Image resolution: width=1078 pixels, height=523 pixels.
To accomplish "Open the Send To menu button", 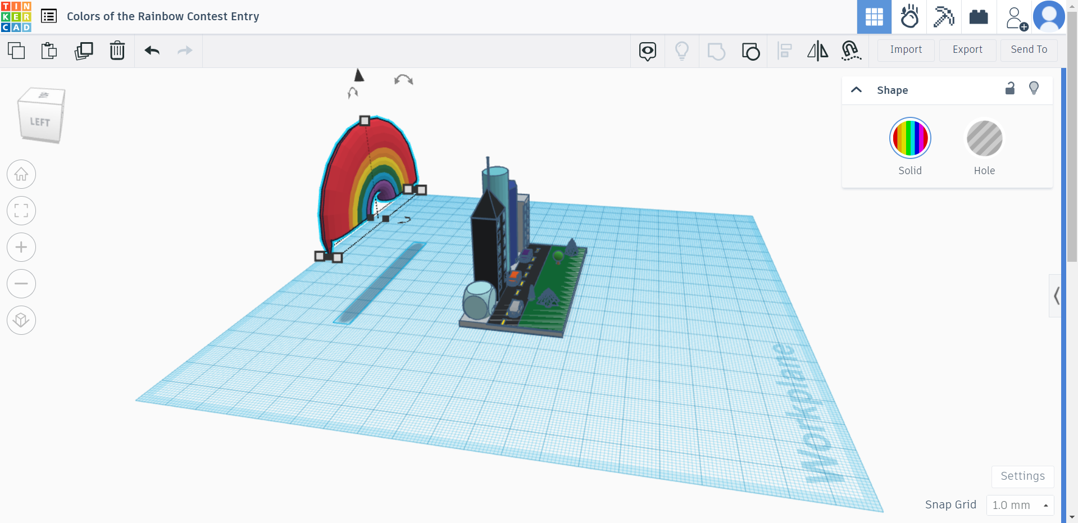I will pyautogui.click(x=1029, y=49).
